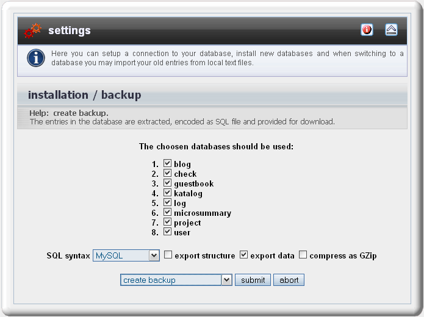Screen dimensions: 424x317
Task: Click the installation / backup section heading
Action: [x=85, y=95]
